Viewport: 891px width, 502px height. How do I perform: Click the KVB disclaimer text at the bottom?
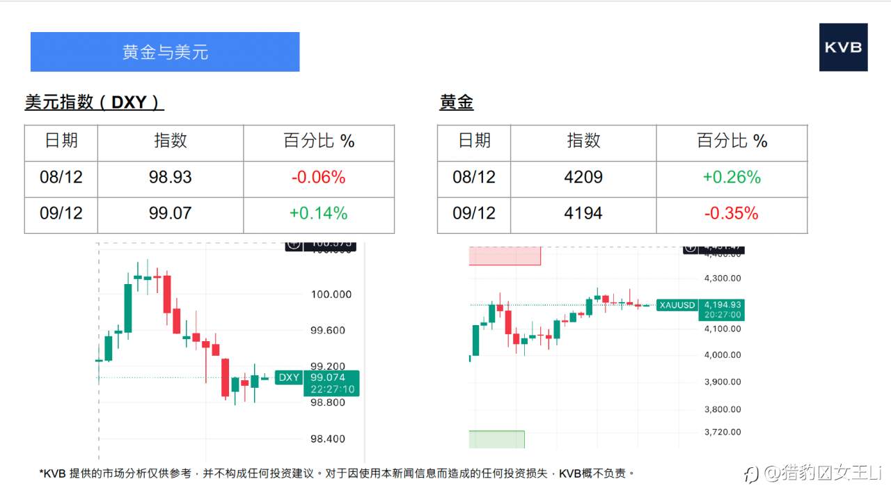pos(337,473)
